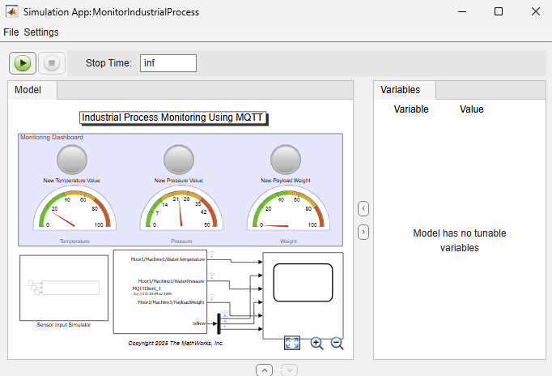Click the Zoom In magnifier icon
This screenshot has width=552, height=376.
click(x=316, y=343)
